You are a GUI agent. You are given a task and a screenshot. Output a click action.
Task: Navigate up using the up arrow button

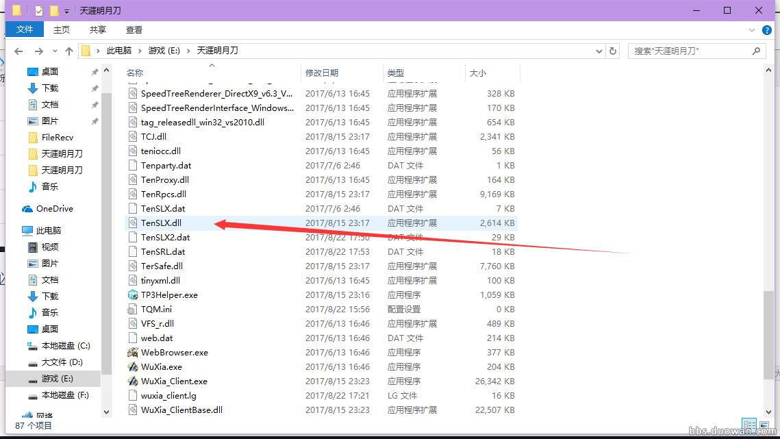click(69, 50)
